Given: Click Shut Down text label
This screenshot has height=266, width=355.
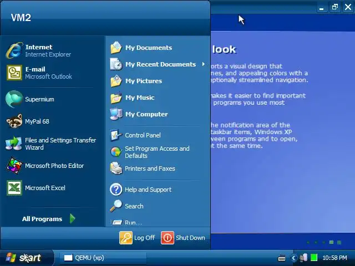Looking at the screenshot, I should coord(190,238).
